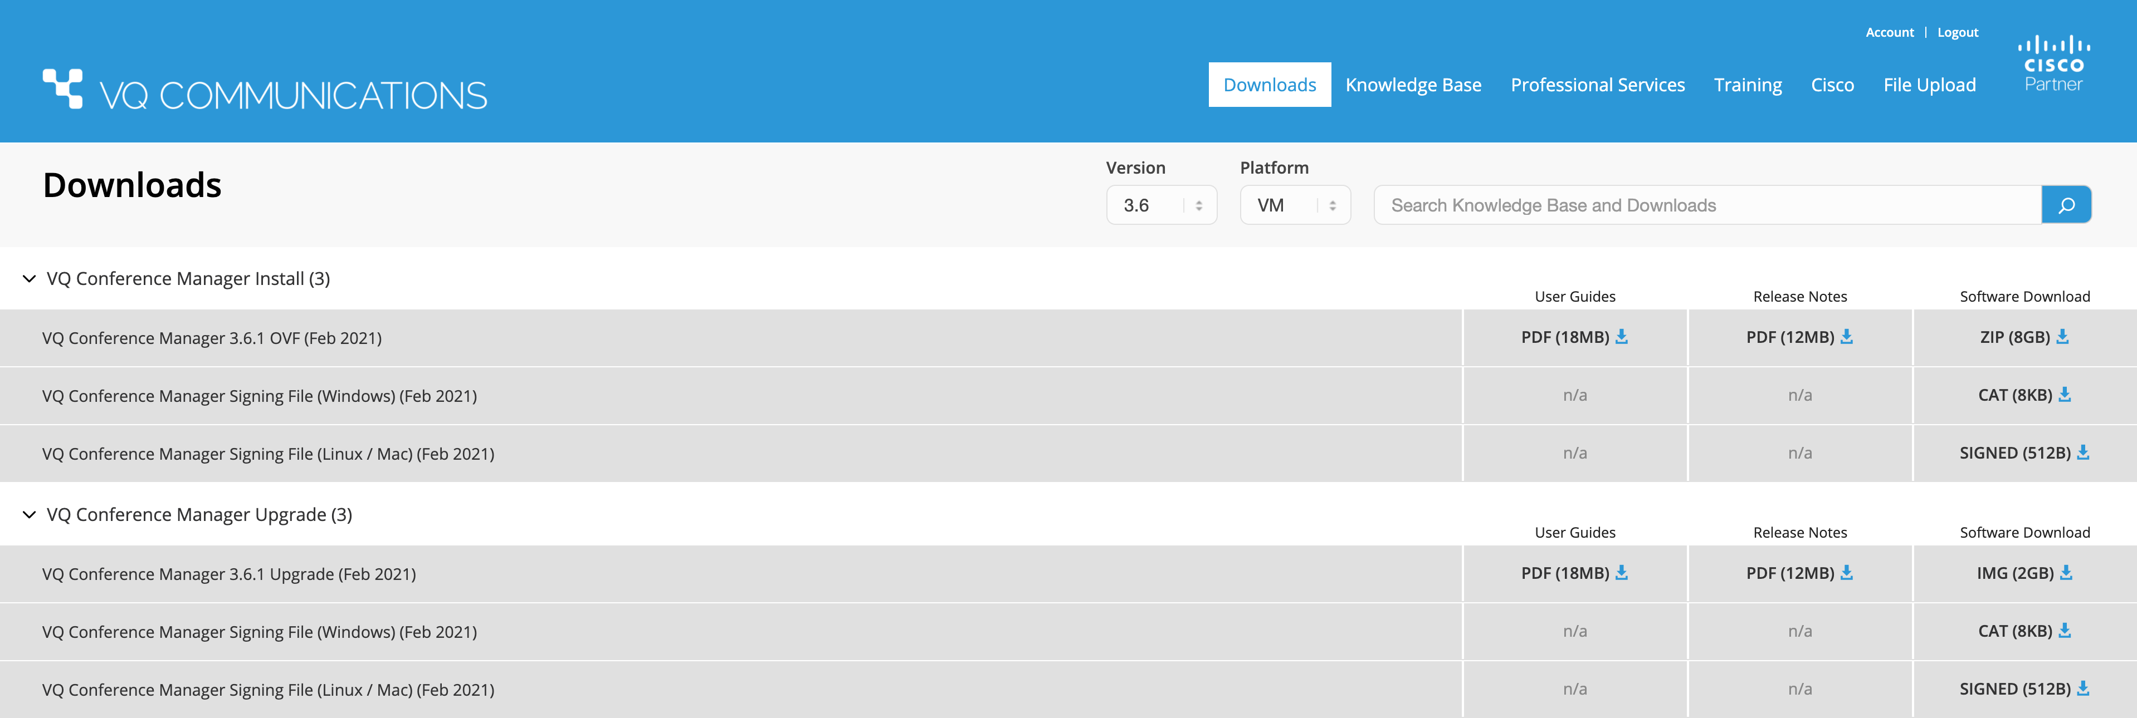This screenshot has height=718, width=2137.
Task: Download ZIP (8GB) for 3.6.1 OVF
Action: (2024, 337)
